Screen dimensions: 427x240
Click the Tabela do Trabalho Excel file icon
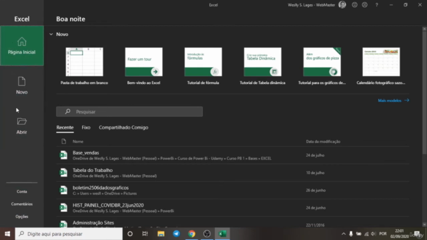[63, 173]
